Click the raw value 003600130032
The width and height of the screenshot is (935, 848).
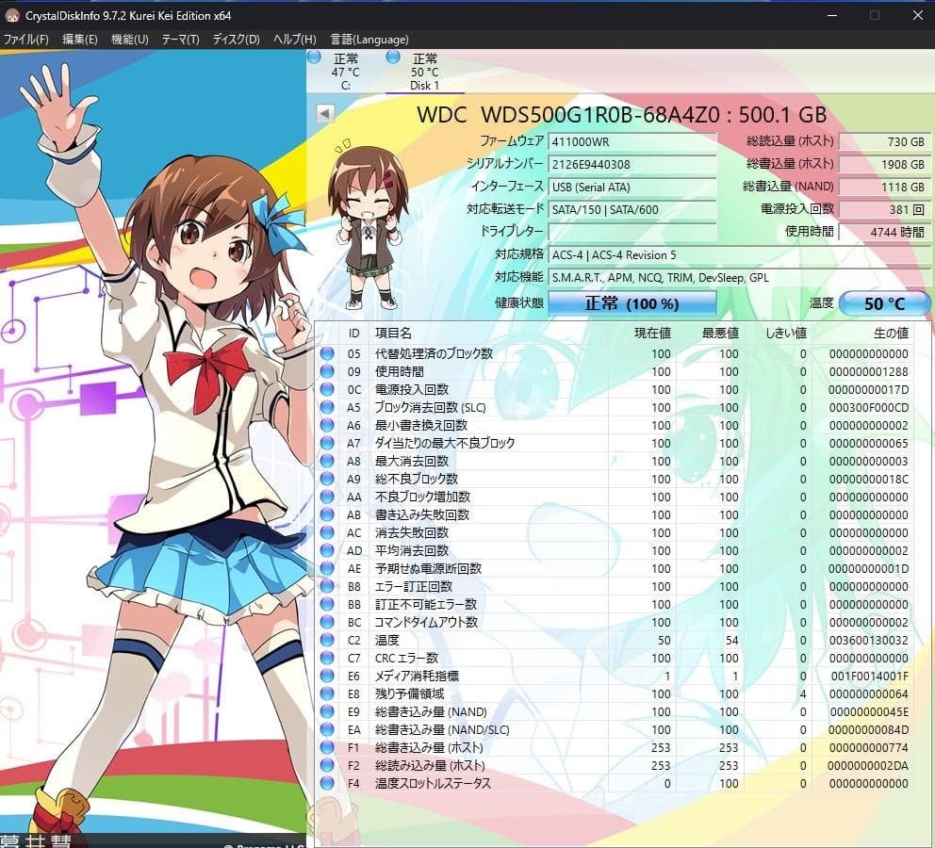point(869,640)
